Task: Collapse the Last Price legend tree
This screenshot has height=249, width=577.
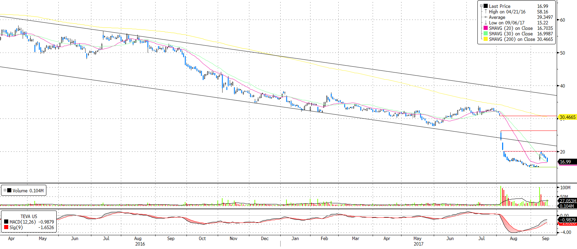Action: (481, 6)
